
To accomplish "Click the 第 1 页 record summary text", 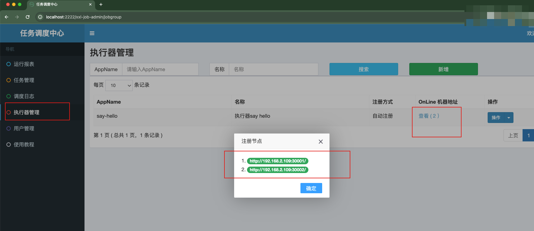I will [128, 135].
